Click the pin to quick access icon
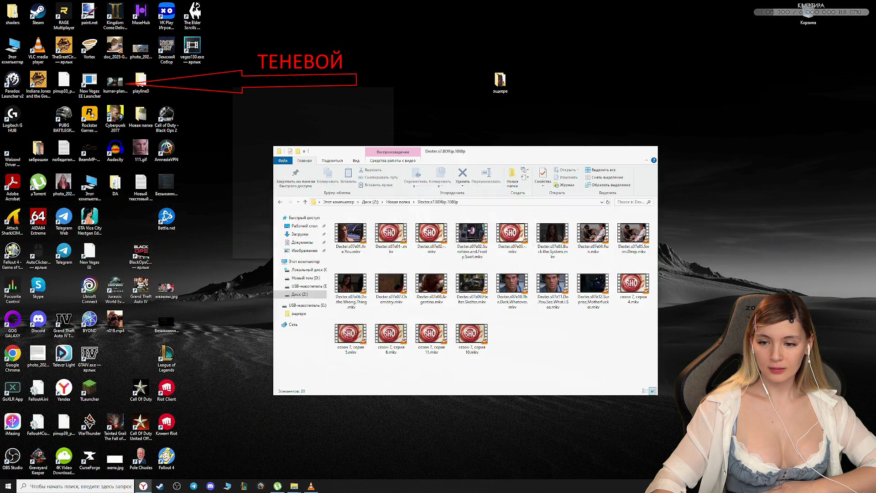 295,173
